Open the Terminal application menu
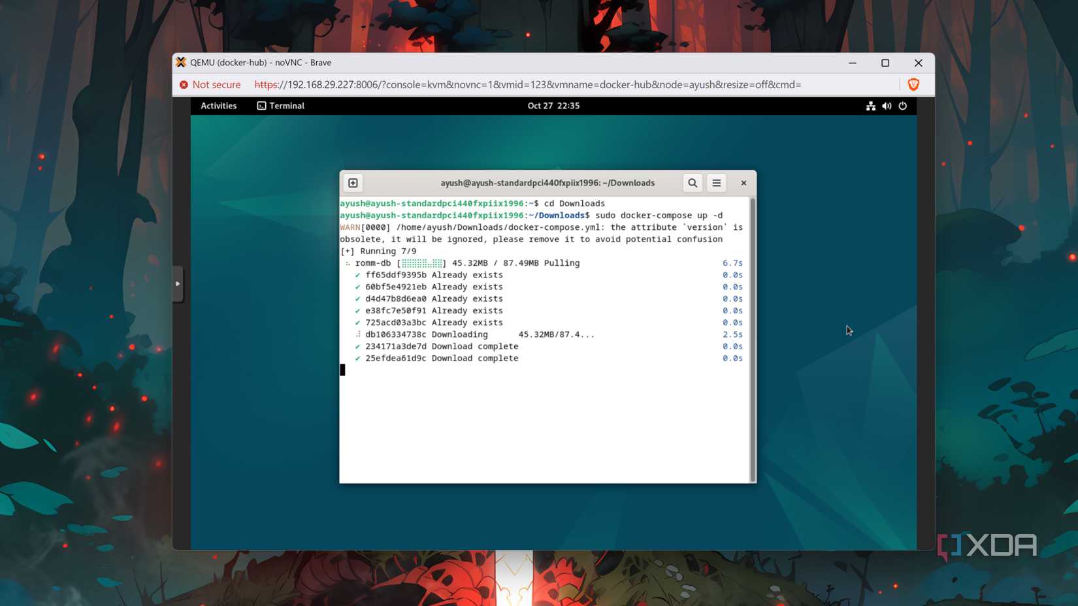This screenshot has height=606, width=1078. pyautogui.click(x=287, y=105)
